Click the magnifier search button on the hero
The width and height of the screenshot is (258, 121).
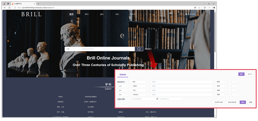point(139,49)
